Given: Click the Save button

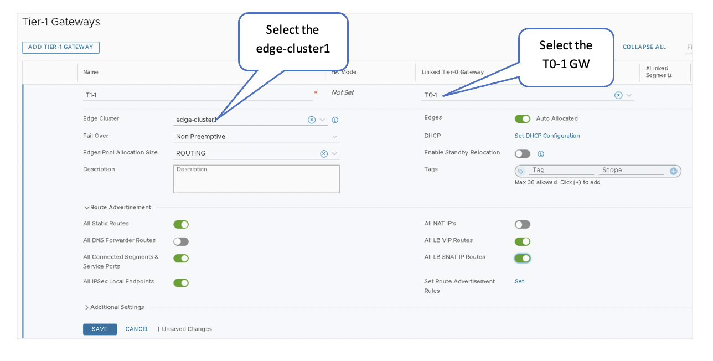Looking at the screenshot, I should (100, 329).
